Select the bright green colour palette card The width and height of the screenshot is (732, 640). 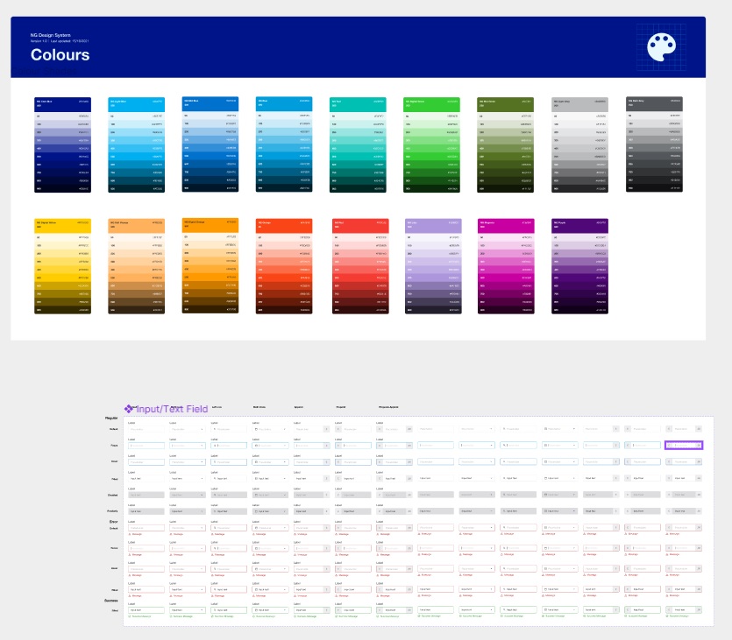(431, 144)
